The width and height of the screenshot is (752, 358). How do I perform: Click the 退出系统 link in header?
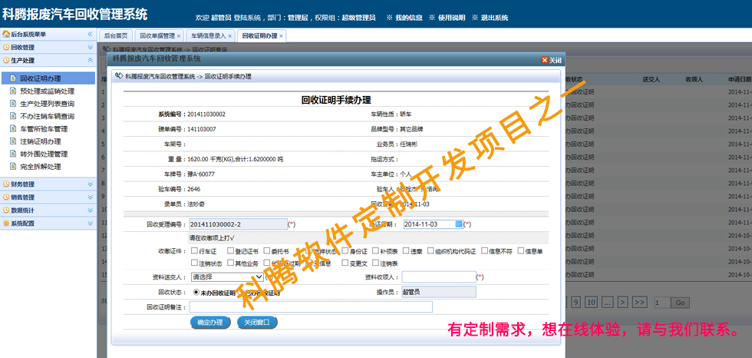494,18
